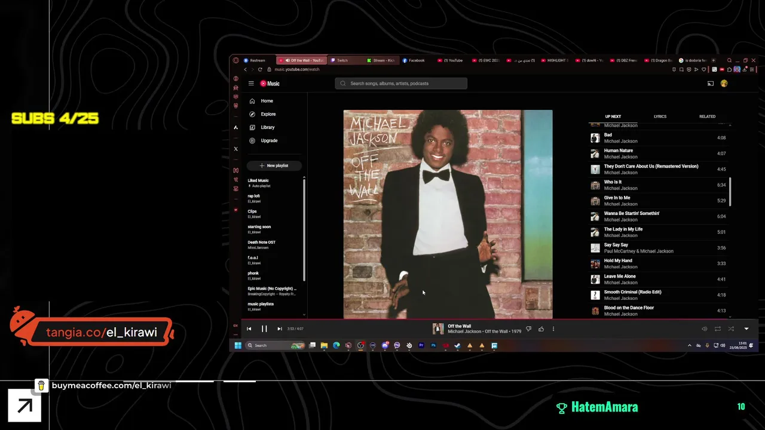Click the Windows taskbar search box
The height and width of the screenshot is (430, 765).
coord(276,345)
